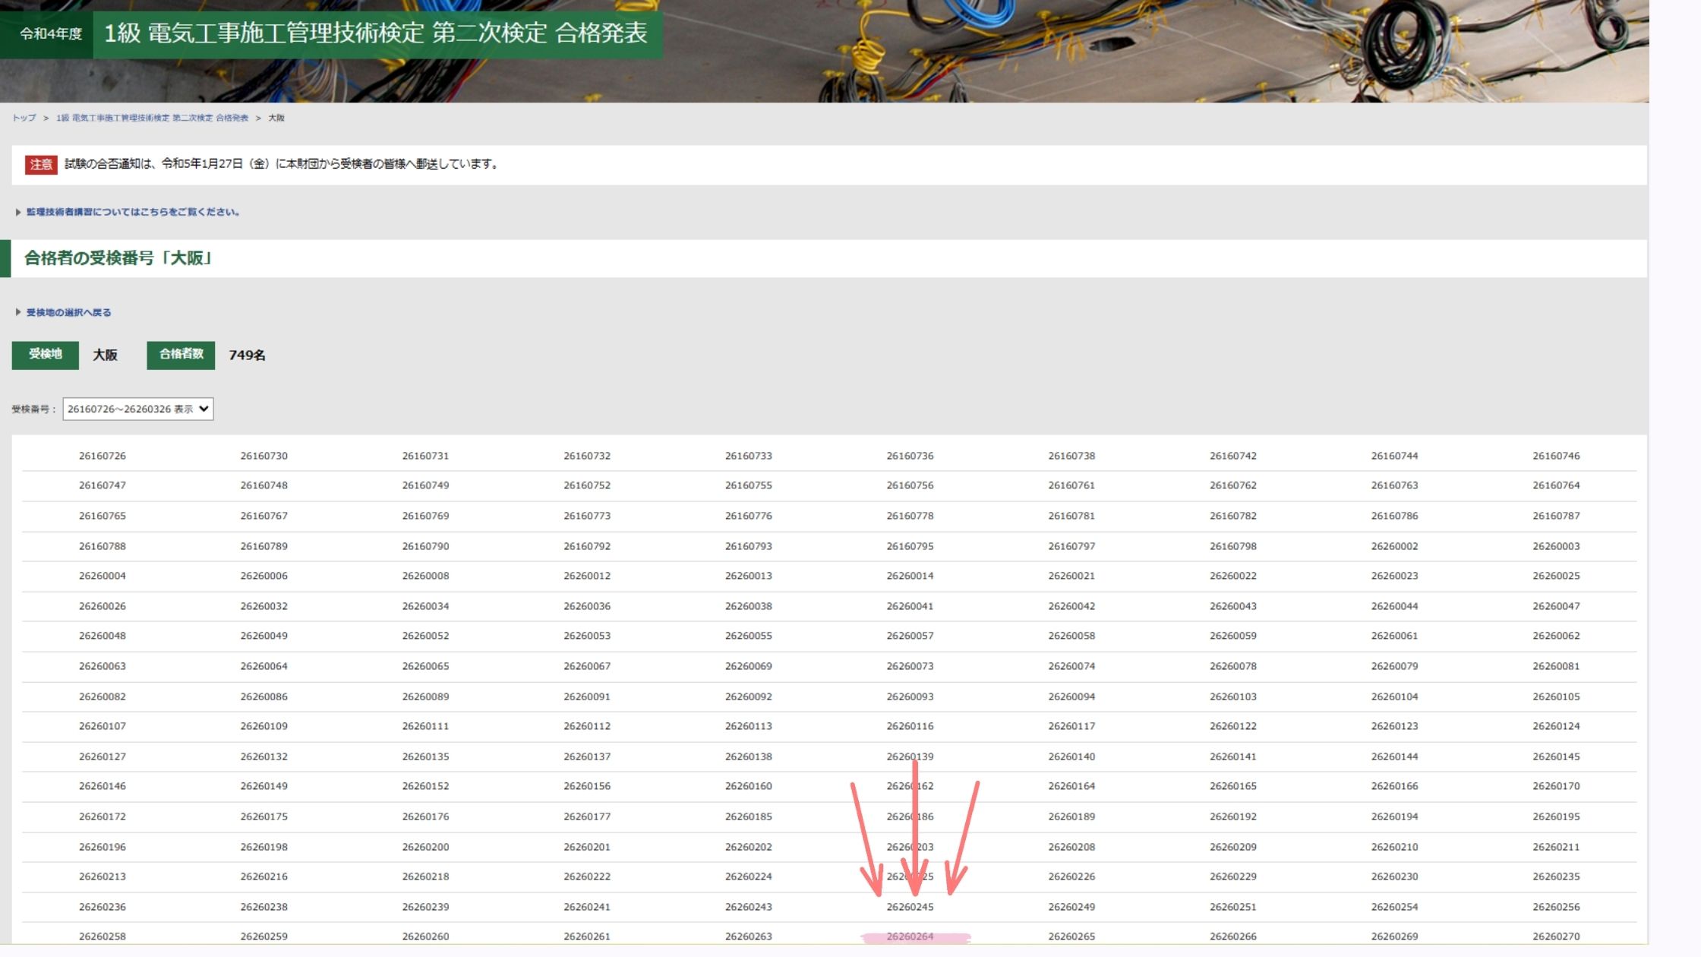Select the number 26260002
Viewport: 1701px width, 957px height.
1395,546
